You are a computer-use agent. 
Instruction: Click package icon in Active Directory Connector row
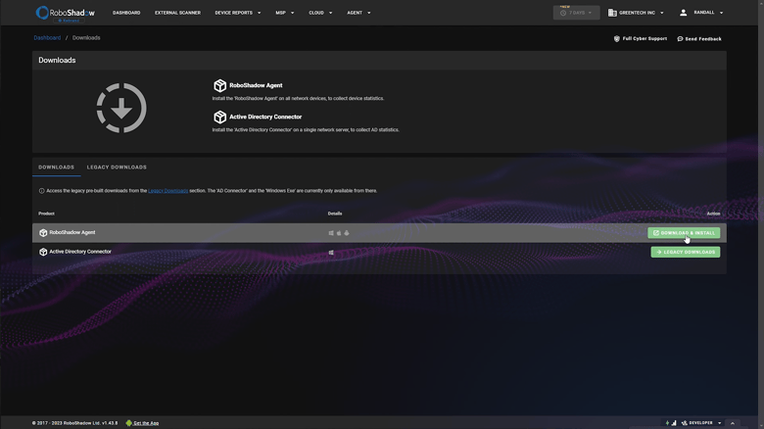tap(43, 252)
